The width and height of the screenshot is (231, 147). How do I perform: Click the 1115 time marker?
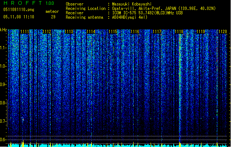click(113, 32)
